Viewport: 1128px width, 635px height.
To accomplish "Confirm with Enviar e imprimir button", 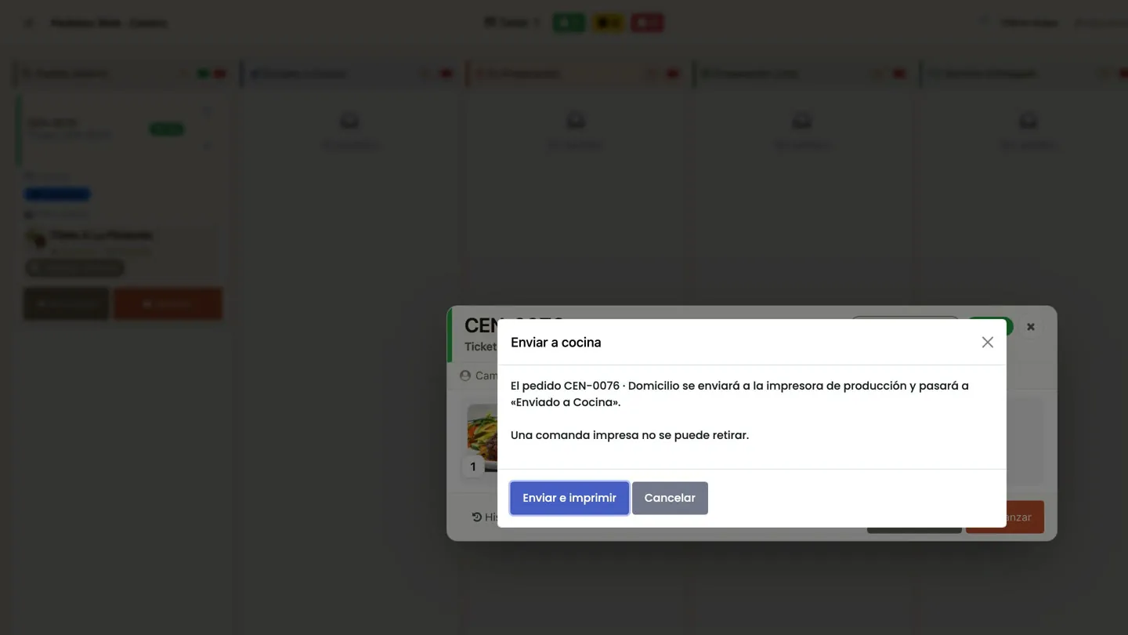I will click(569, 498).
